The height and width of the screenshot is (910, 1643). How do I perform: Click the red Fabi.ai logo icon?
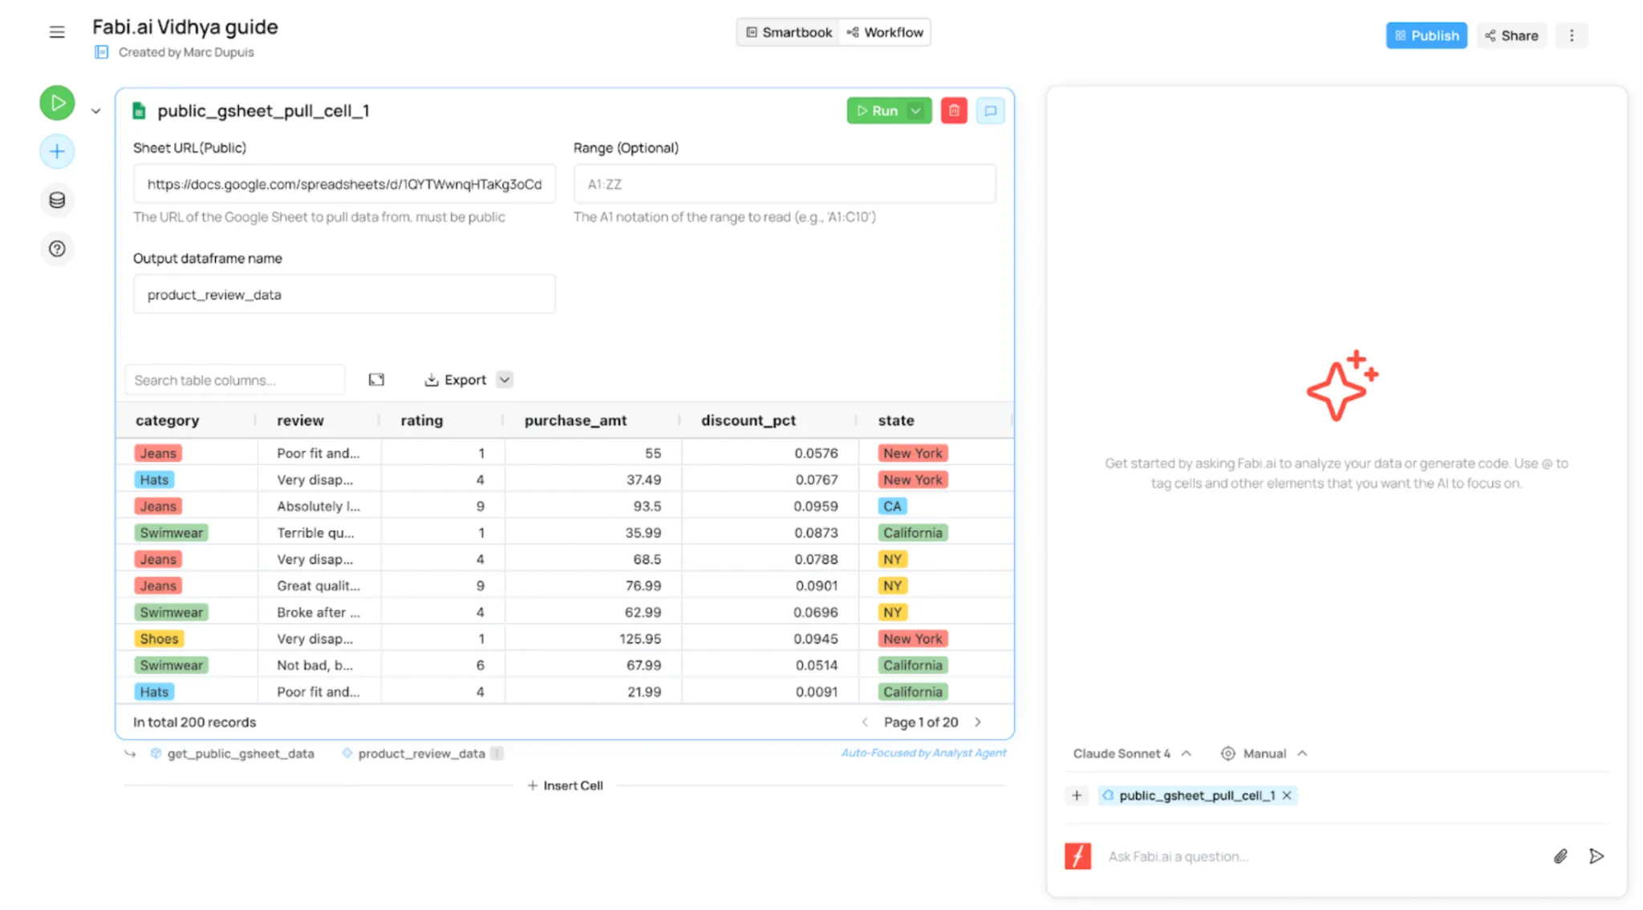1077,856
